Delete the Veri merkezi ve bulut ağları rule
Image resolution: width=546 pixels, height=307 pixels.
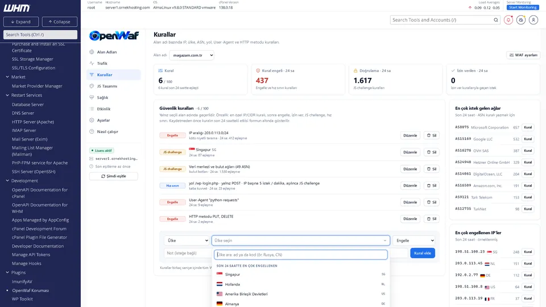pyautogui.click(x=431, y=169)
